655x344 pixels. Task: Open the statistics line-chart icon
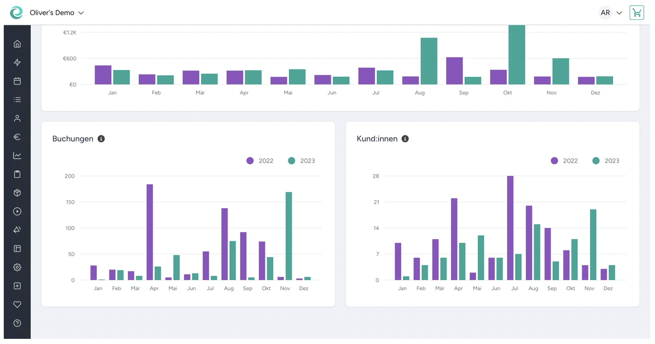17,155
